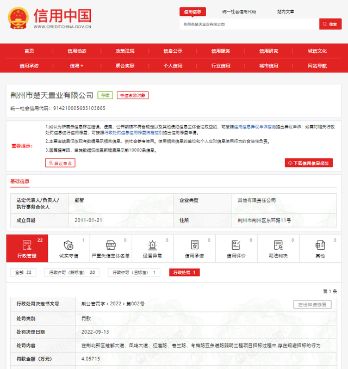The image size is (348, 369).
Task: Select the 站内文章 search tab
Action: [285, 11]
